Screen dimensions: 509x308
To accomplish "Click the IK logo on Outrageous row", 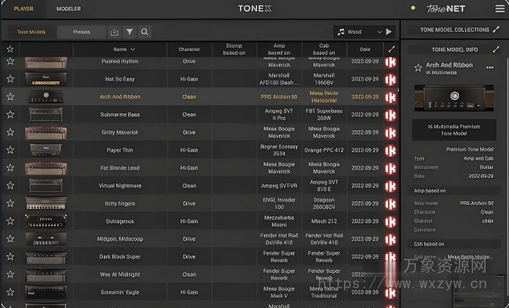I will pyautogui.click(x=391, y=222).
